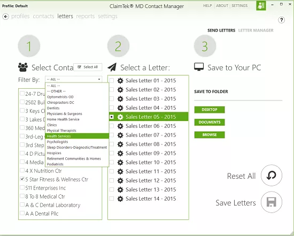This screenshot has height=236, width=294.
Task: Click gear icon for Sales Letter 05
Action: click(x=120, y=117)
